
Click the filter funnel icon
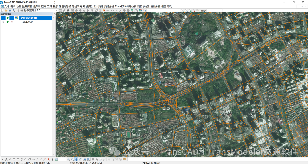click(x=137, y=10)
